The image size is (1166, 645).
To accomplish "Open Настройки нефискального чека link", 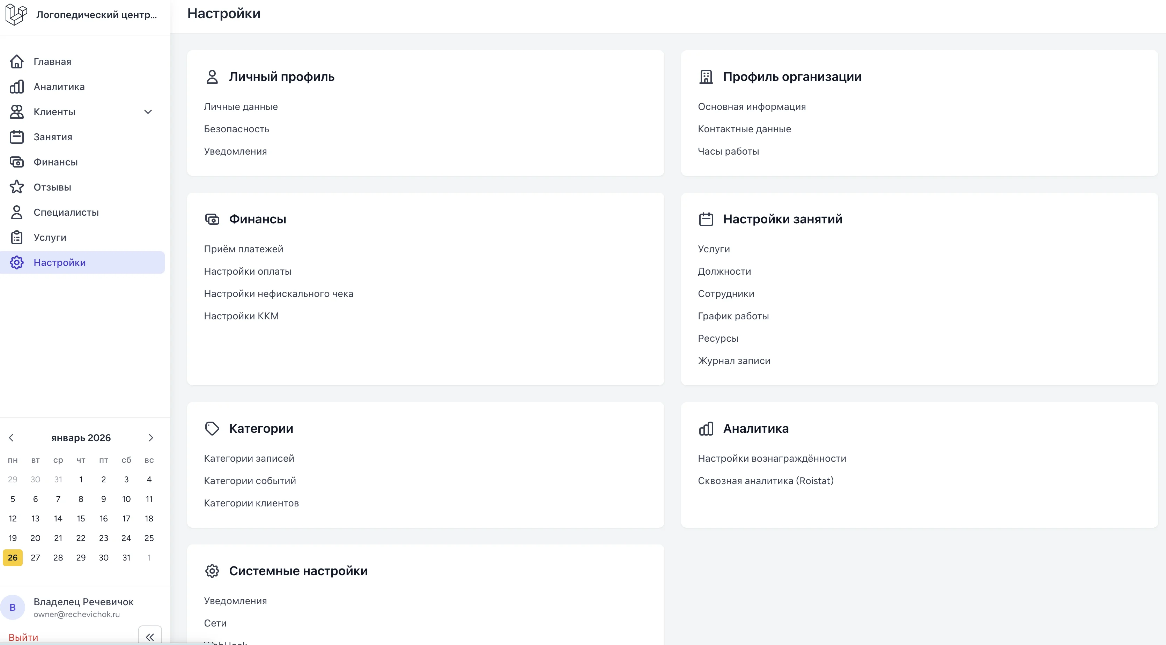I will coord(278,294).
